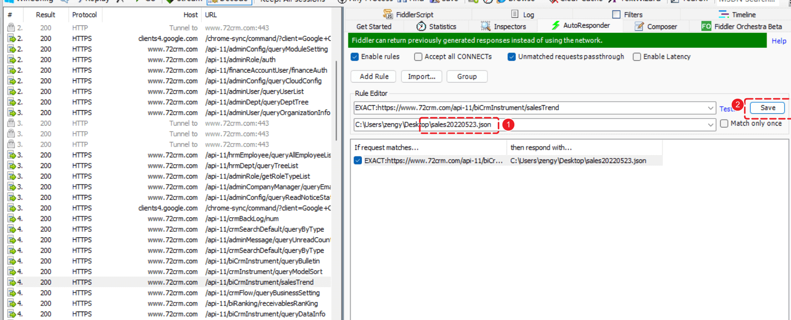
Task: Expand the response file path dropdown
Action: click(711, 125)
